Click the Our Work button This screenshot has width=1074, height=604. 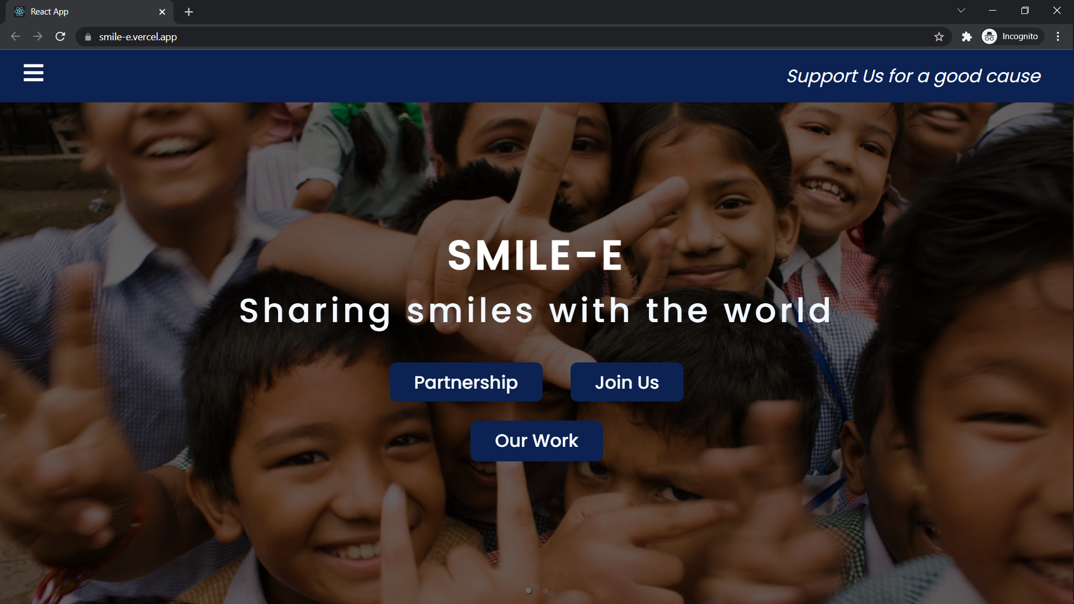tap(536, 441)
